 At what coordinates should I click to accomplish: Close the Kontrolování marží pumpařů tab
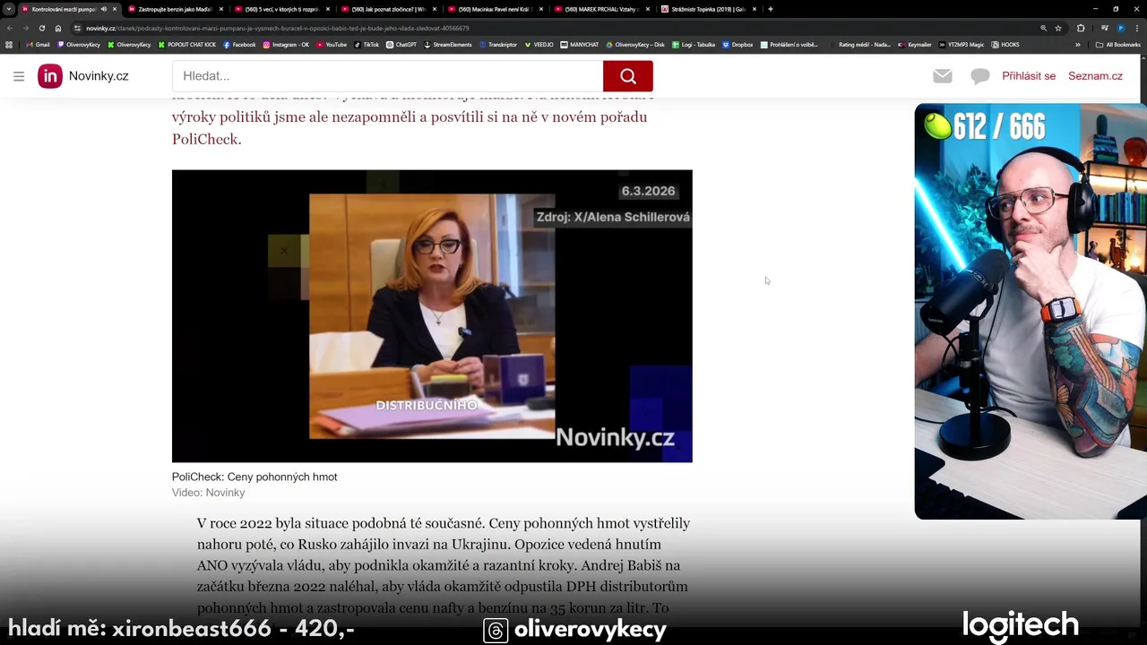coord(115,9)
